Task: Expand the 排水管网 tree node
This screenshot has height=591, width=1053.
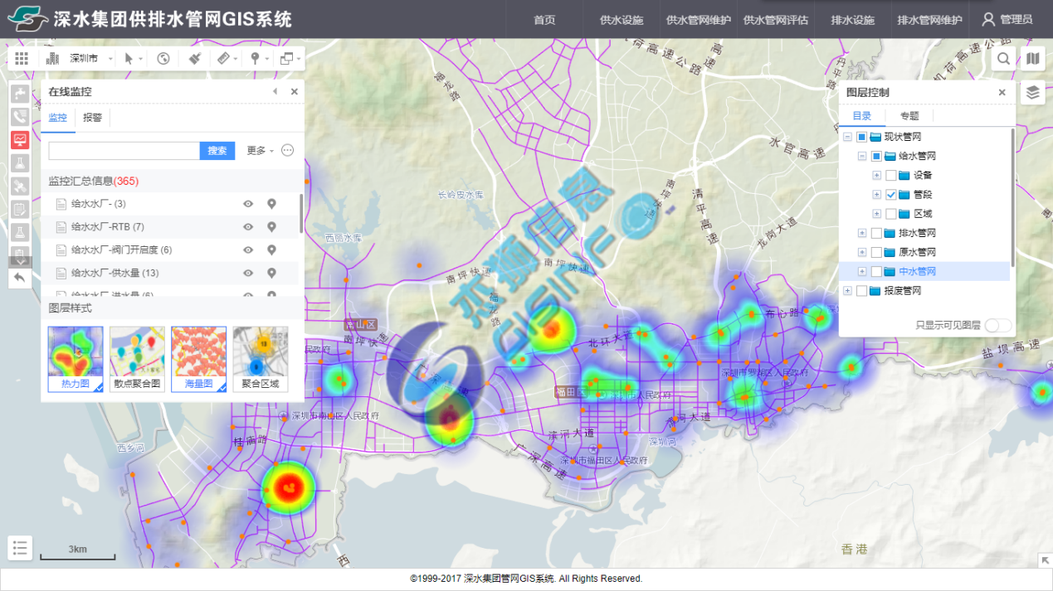Action: coord(862,233)
